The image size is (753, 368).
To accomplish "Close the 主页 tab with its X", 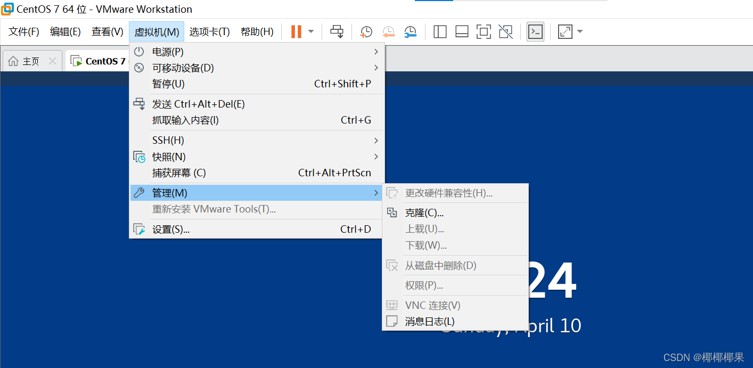I will pyautogui.click(x=52, y=61).
